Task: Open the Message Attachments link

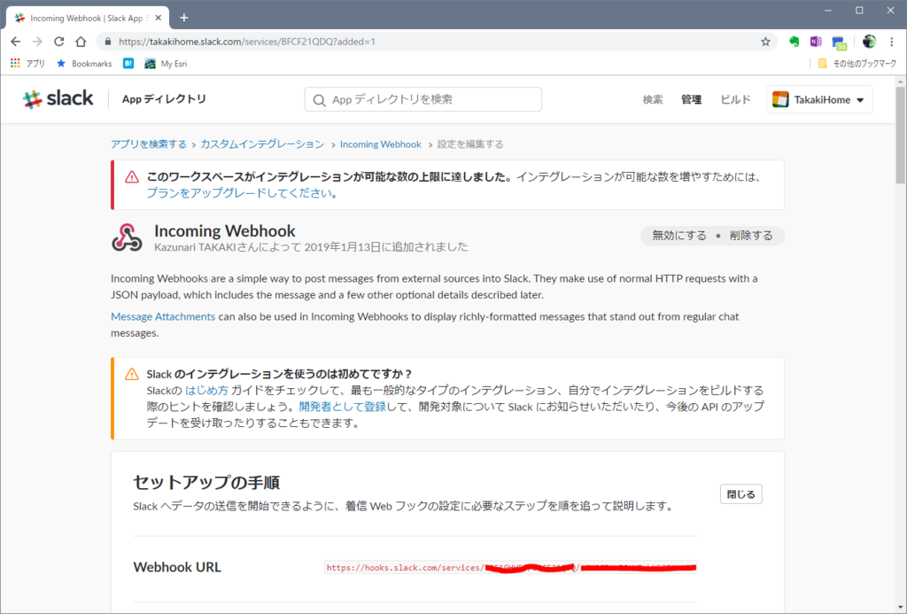Action: click(162, 316)
